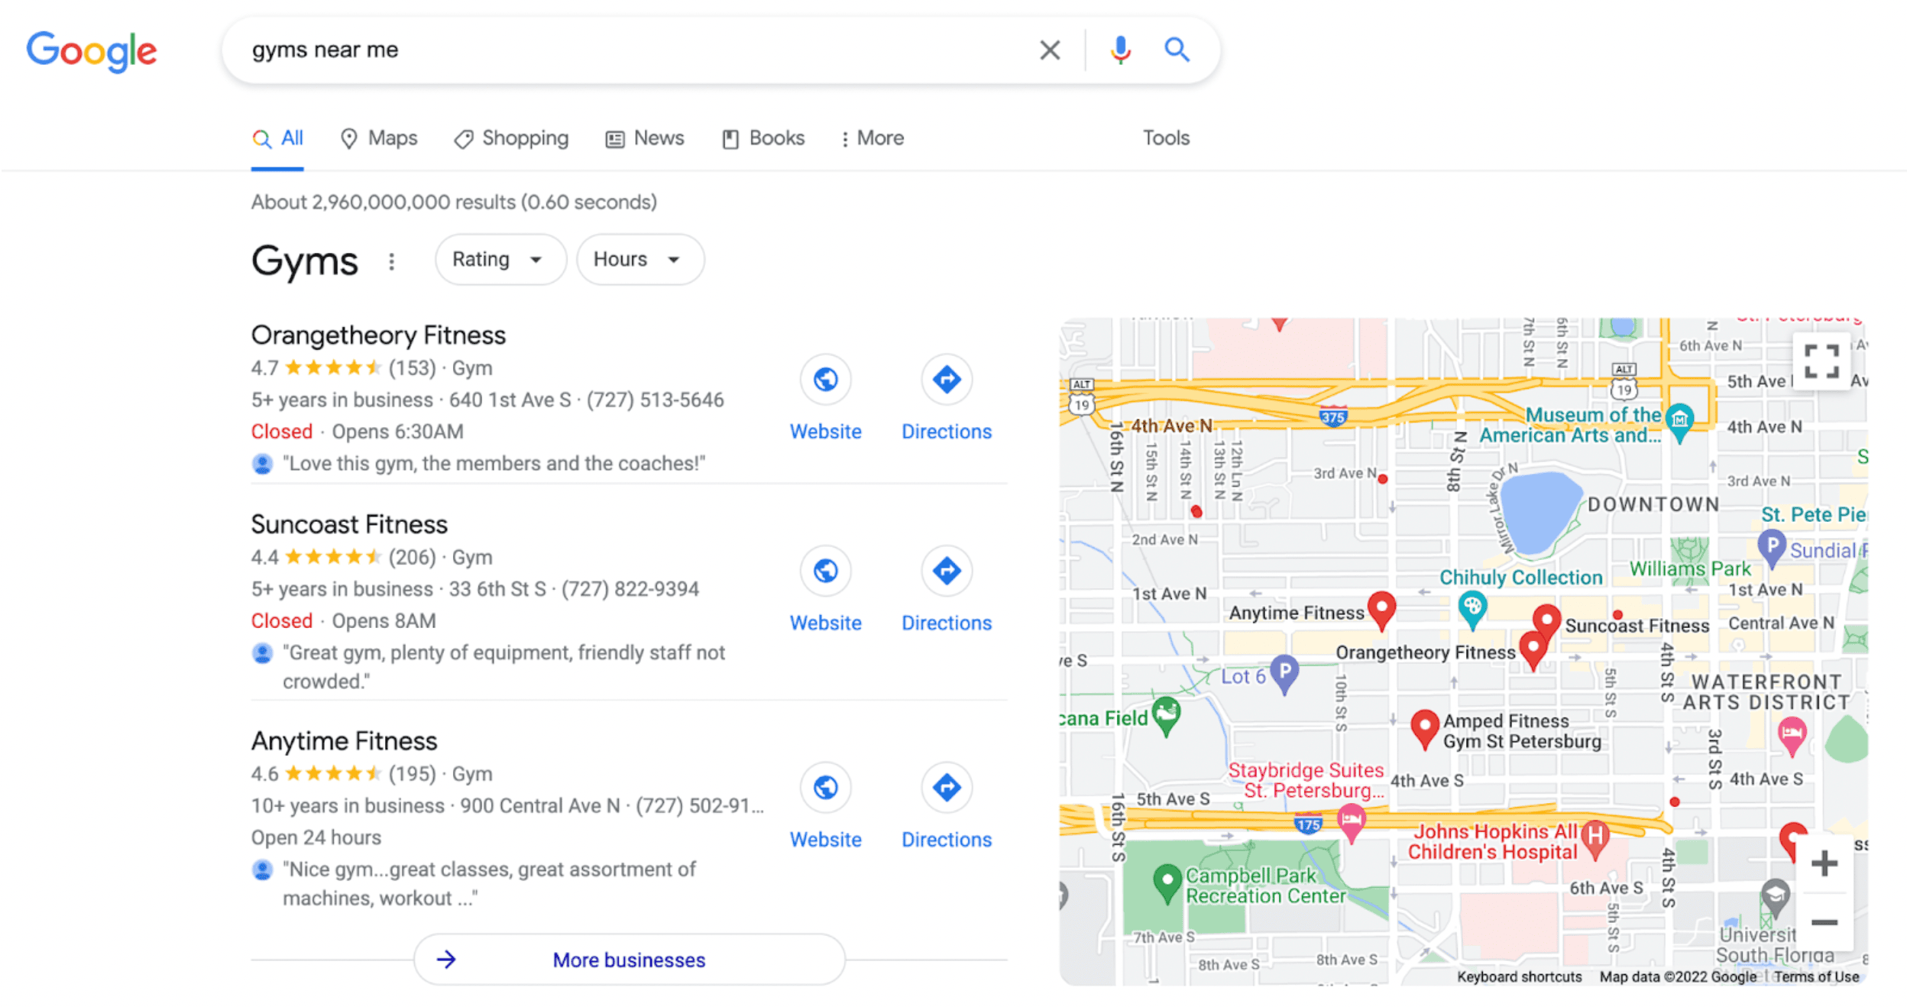Switch to the Books tab
The image size is (1907, 1007).
(x=763, y=138)
